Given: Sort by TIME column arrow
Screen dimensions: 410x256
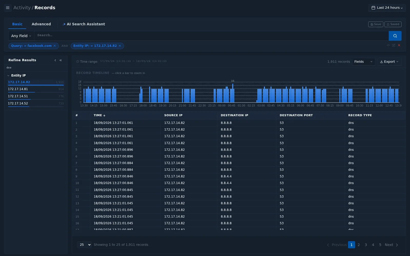Looking at the screenshot, I should [x=104, y=115].
